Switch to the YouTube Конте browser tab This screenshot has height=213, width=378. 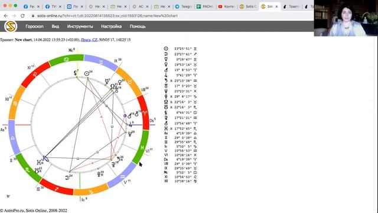[227, 7]
